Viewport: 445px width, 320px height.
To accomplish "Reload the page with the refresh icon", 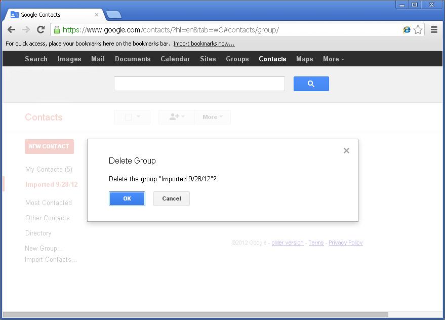I will point(41,29).
